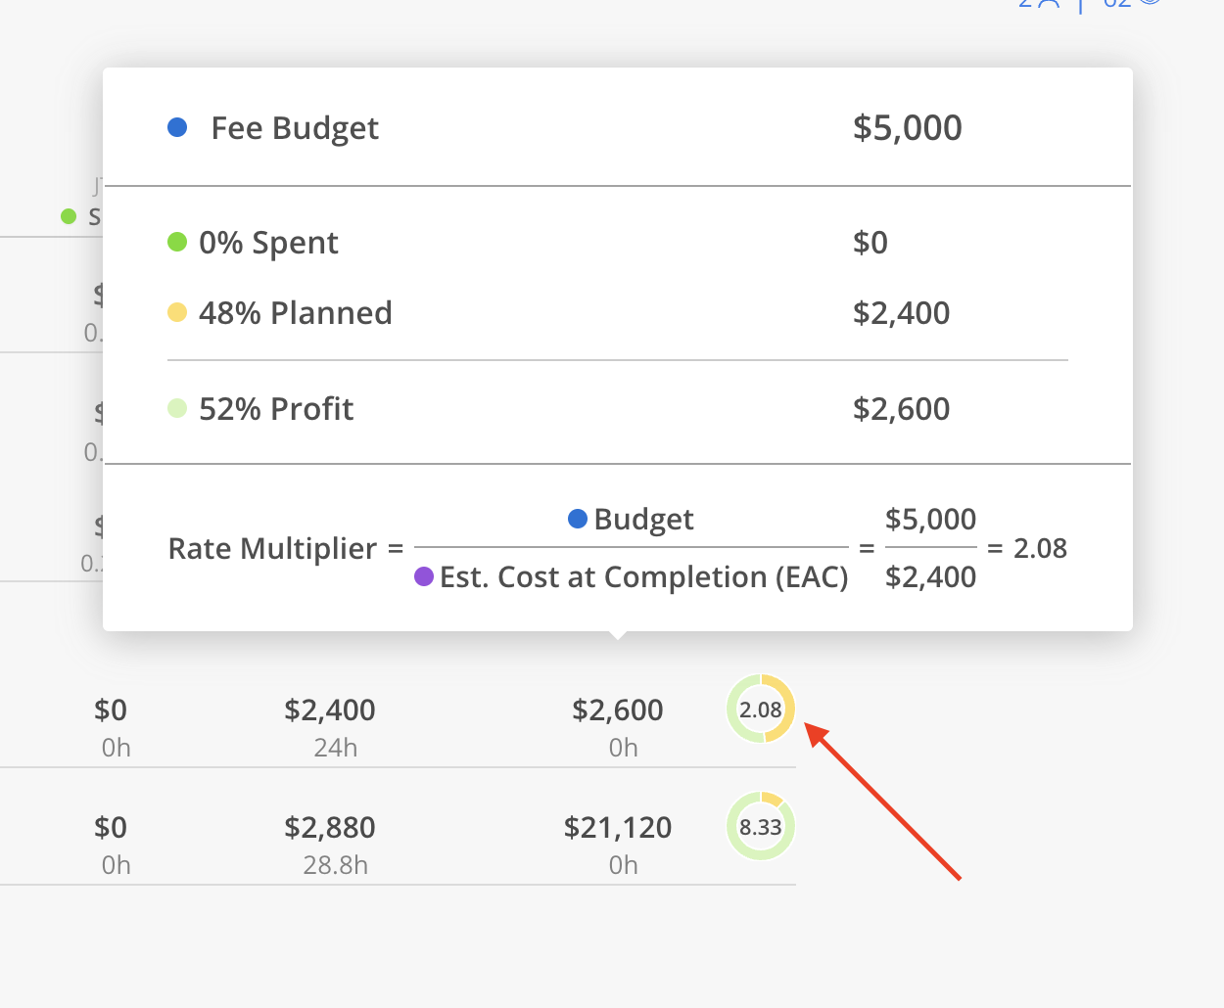Click the Est. Cost at Completion (EAC) text

click(643, 577)
